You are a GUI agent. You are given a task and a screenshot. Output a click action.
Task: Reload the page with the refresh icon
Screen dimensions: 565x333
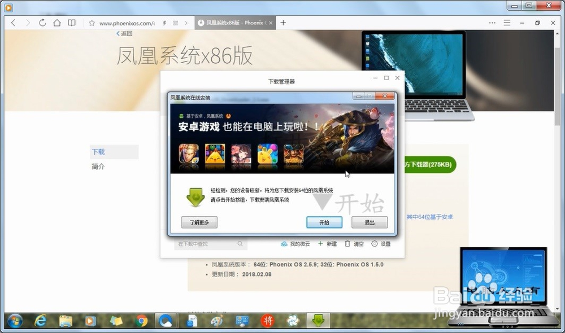coord(42,23)
